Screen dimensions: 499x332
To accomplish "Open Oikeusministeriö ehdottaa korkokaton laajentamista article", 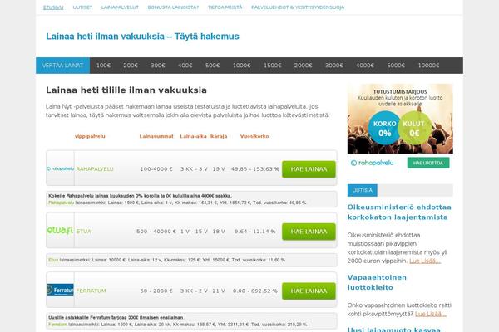I will [399, 212].
